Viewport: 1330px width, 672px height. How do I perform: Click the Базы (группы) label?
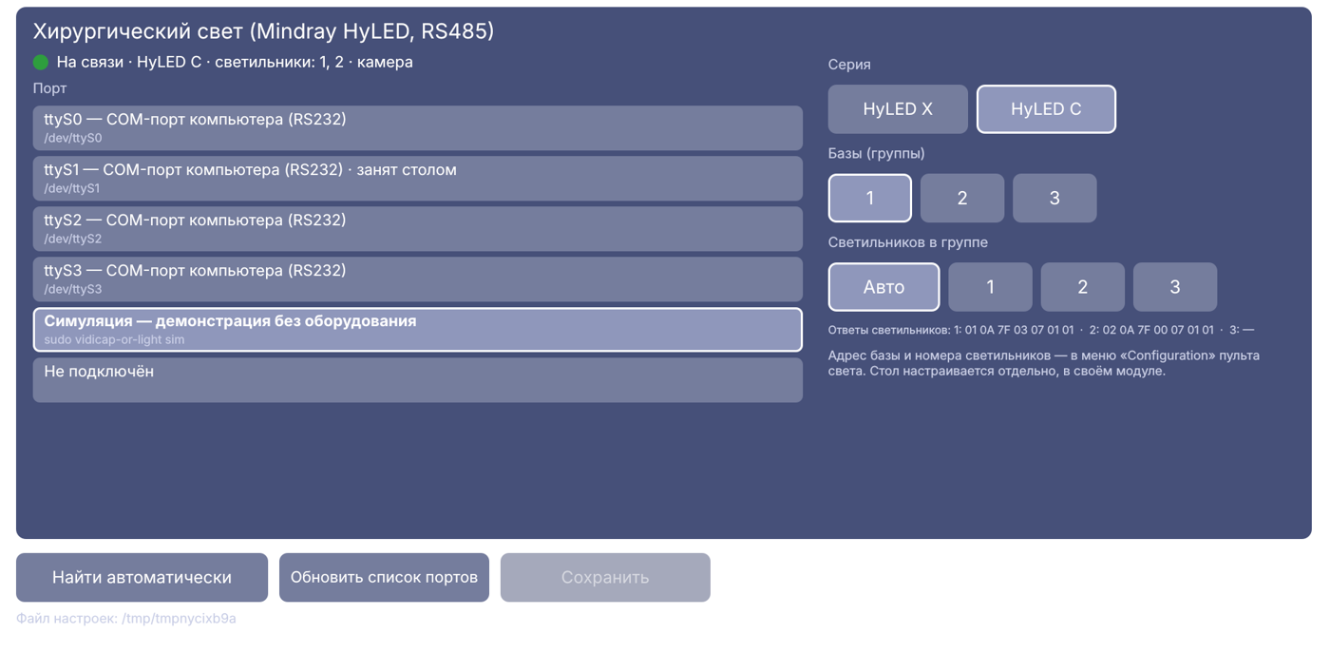coord(877,154)
